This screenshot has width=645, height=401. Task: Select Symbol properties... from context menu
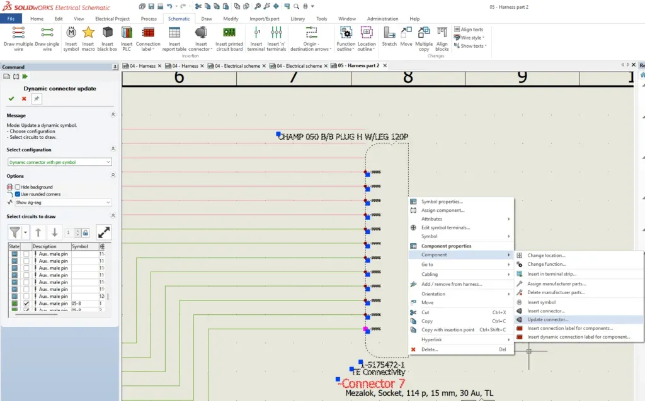(x=461, y=202)
